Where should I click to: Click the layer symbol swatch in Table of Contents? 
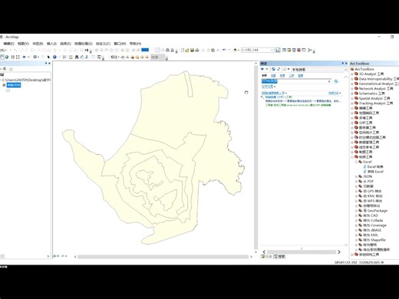click(x=8, y=90)
